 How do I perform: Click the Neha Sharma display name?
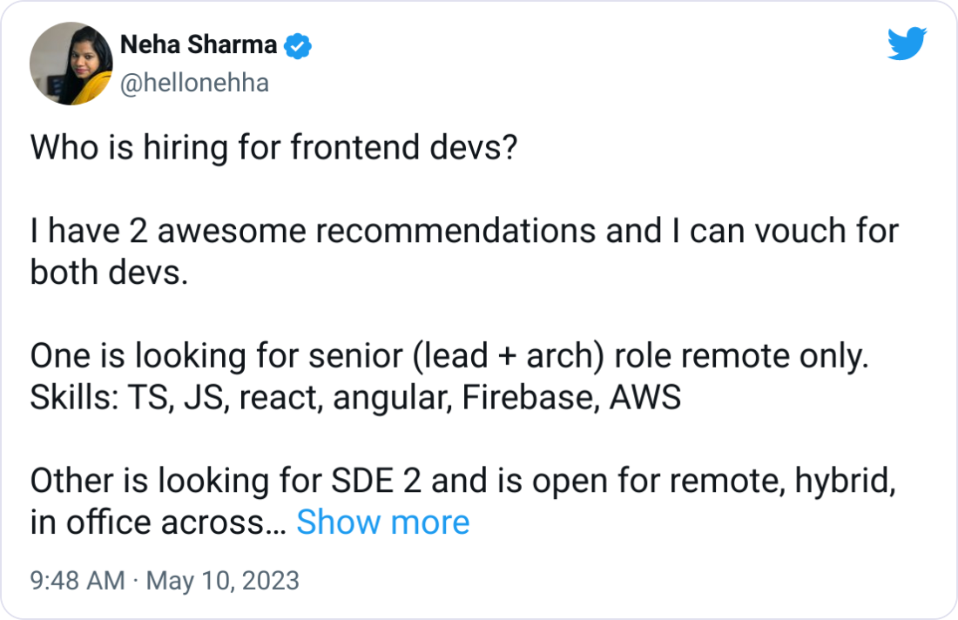pos(196,44)
